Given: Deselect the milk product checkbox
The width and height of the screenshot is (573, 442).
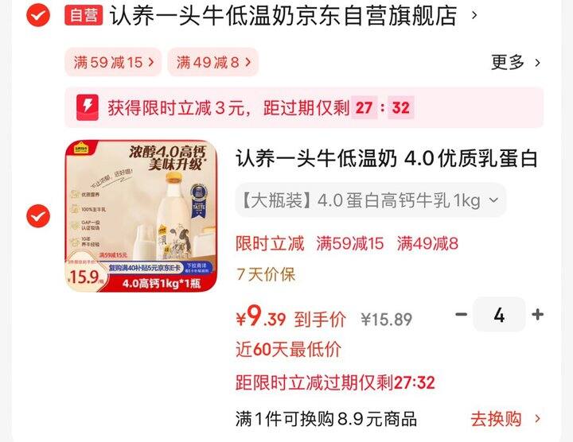Looking at the screenshot, I should pos(38,215).
